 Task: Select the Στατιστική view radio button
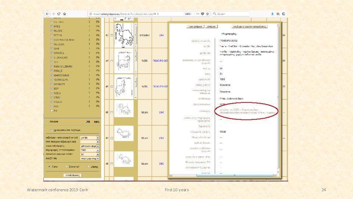[x=67, y=167]
